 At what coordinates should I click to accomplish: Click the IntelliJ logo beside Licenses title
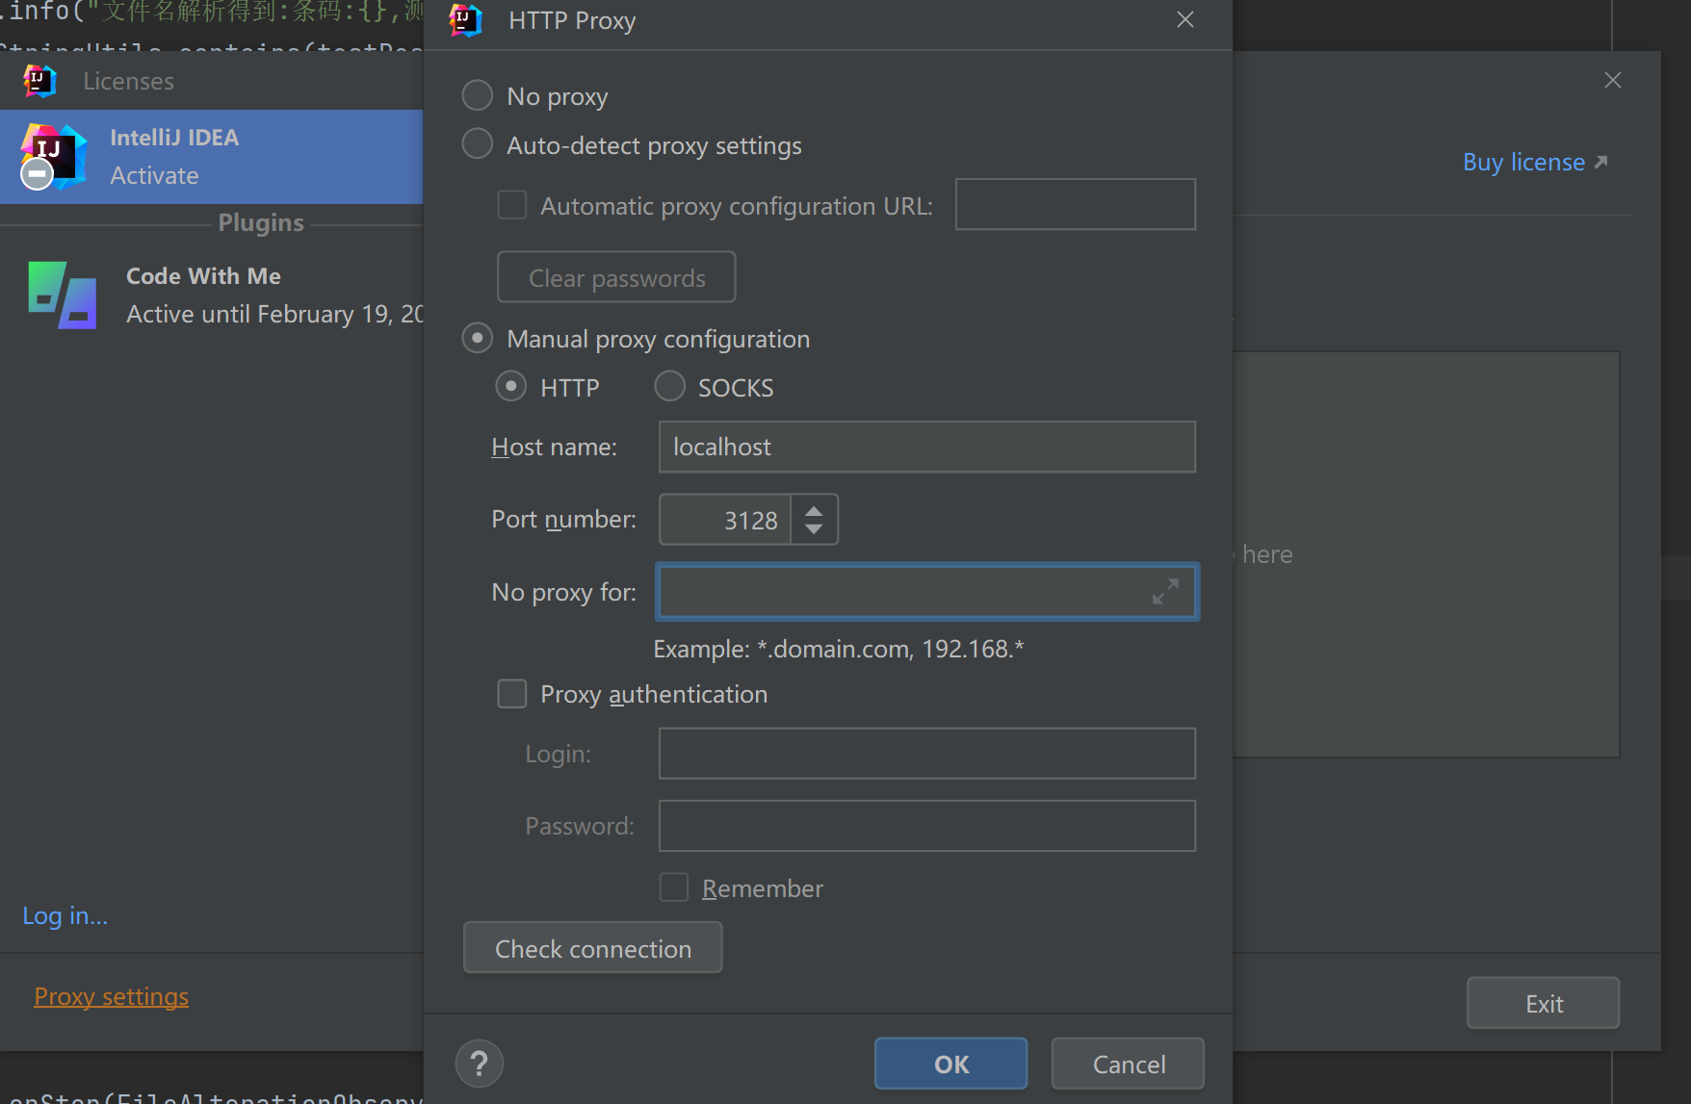[39, 81]
